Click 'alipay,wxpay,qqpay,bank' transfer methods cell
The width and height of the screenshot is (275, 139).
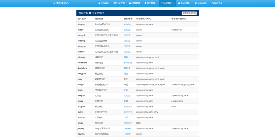[x=183, y=85]
